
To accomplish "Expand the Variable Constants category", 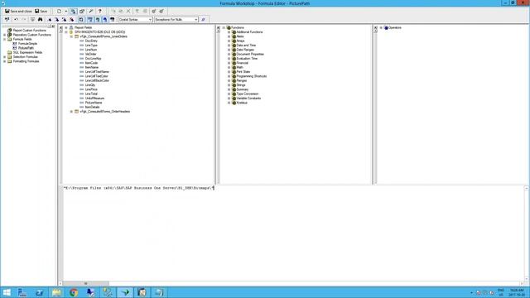I will pos(229,98).
